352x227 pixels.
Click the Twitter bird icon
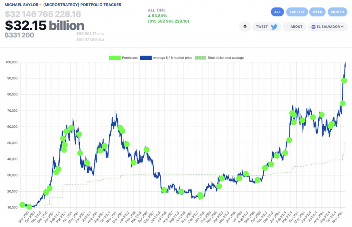(274, 27)
